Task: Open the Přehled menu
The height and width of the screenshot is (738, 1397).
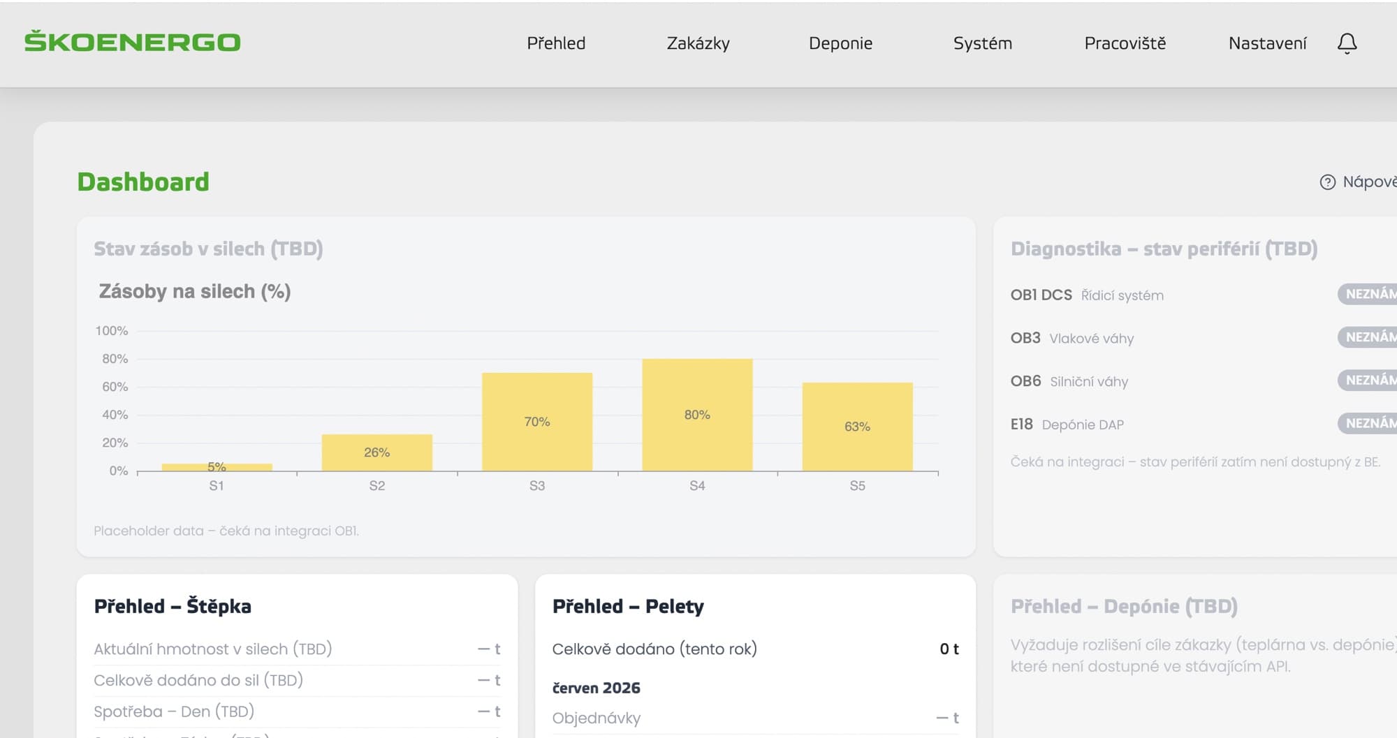Action: point(556,43)
